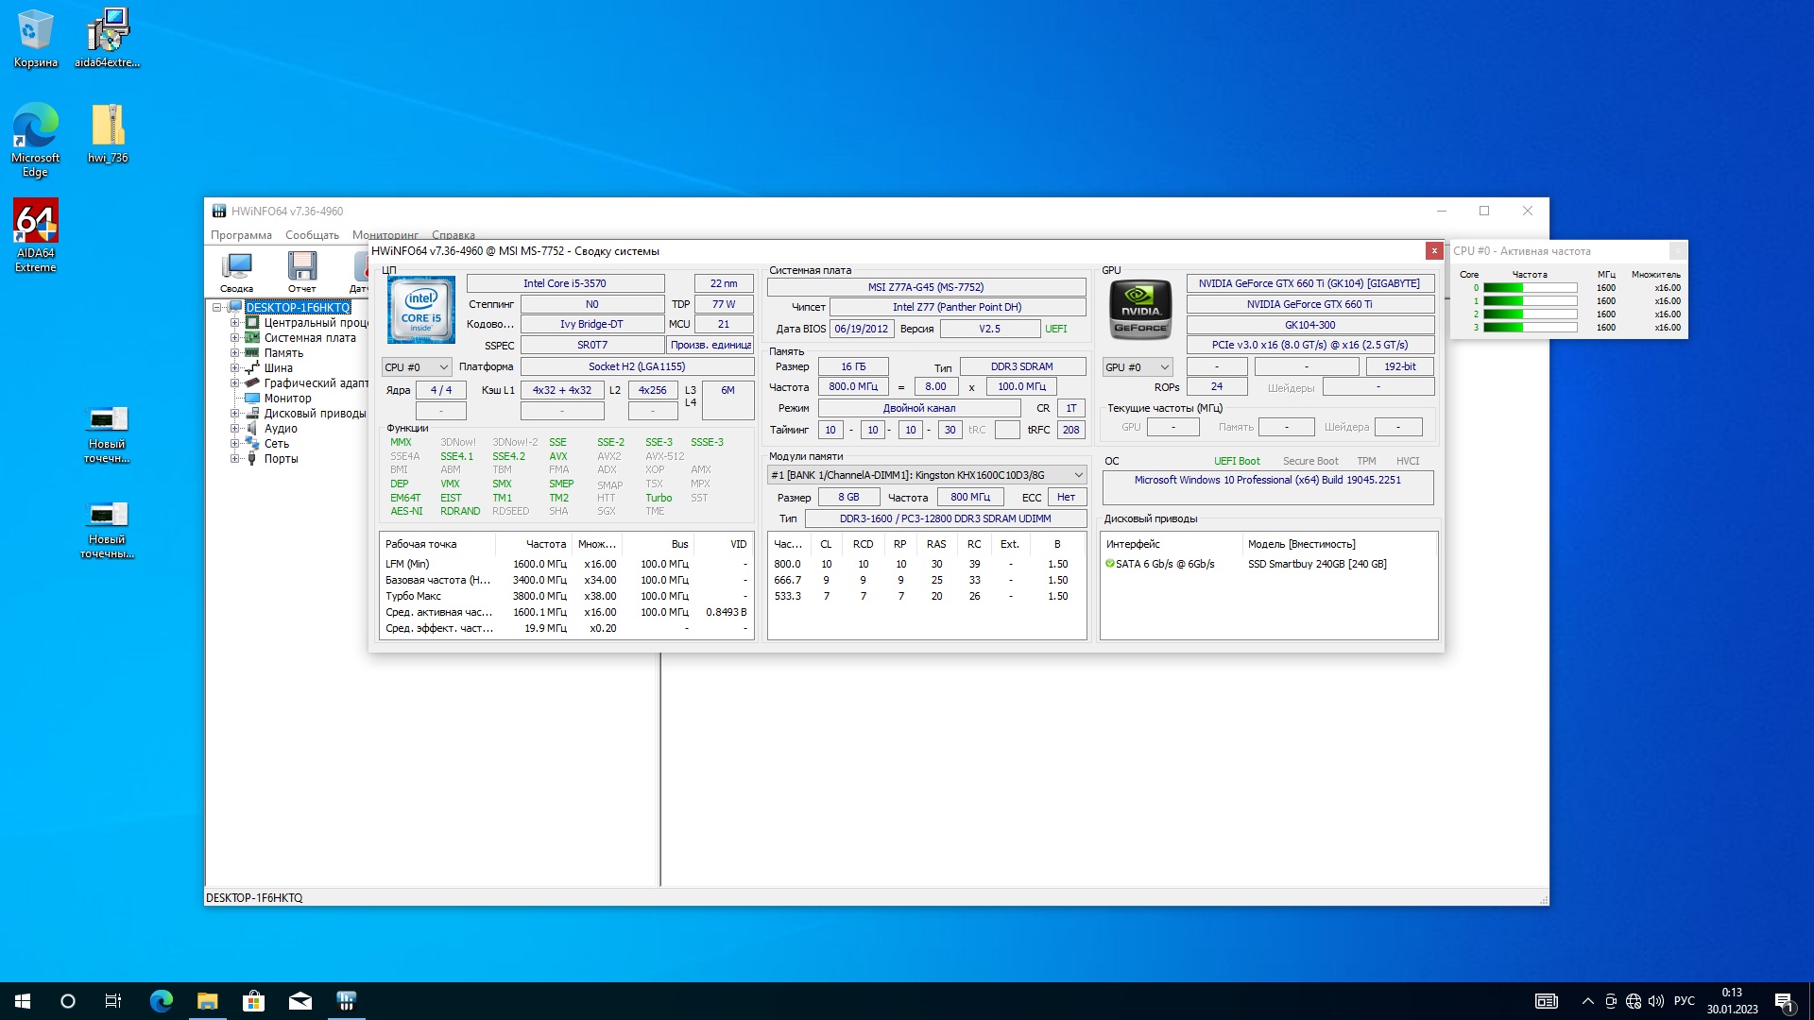This screenshot has width=1814, height=1020.
Task: Open AIDA64 Extreme desktop shortcut
Action: 36,235
